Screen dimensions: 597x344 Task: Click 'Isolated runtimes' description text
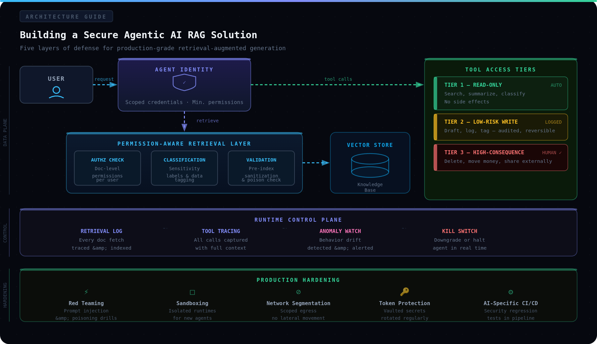point(192,311)
